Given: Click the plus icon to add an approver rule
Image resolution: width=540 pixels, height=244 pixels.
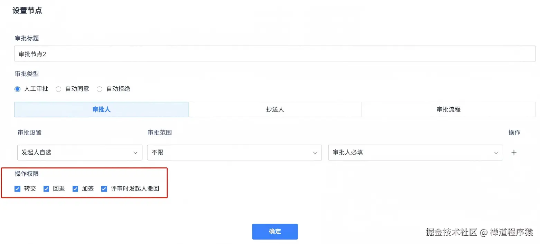Looking at the screenshot, I should [514, 152].
